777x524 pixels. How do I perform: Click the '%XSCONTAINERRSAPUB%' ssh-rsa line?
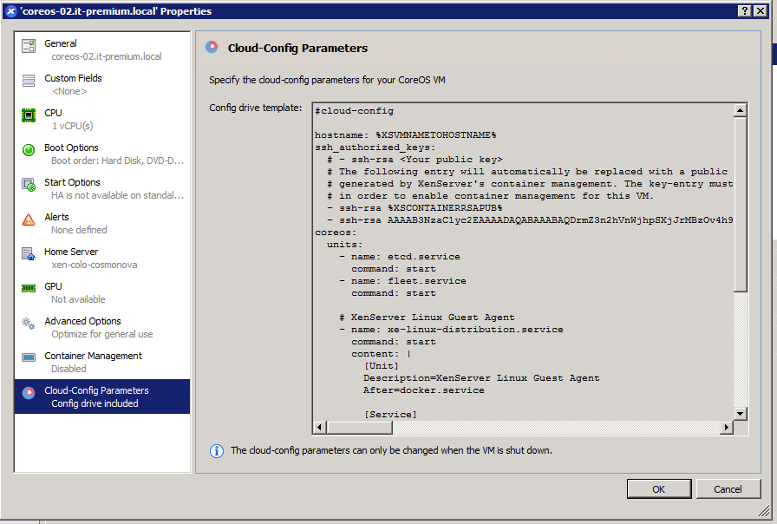[415, 207]
